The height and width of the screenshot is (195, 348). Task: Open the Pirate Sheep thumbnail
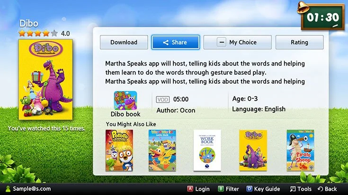click(300, 150)
